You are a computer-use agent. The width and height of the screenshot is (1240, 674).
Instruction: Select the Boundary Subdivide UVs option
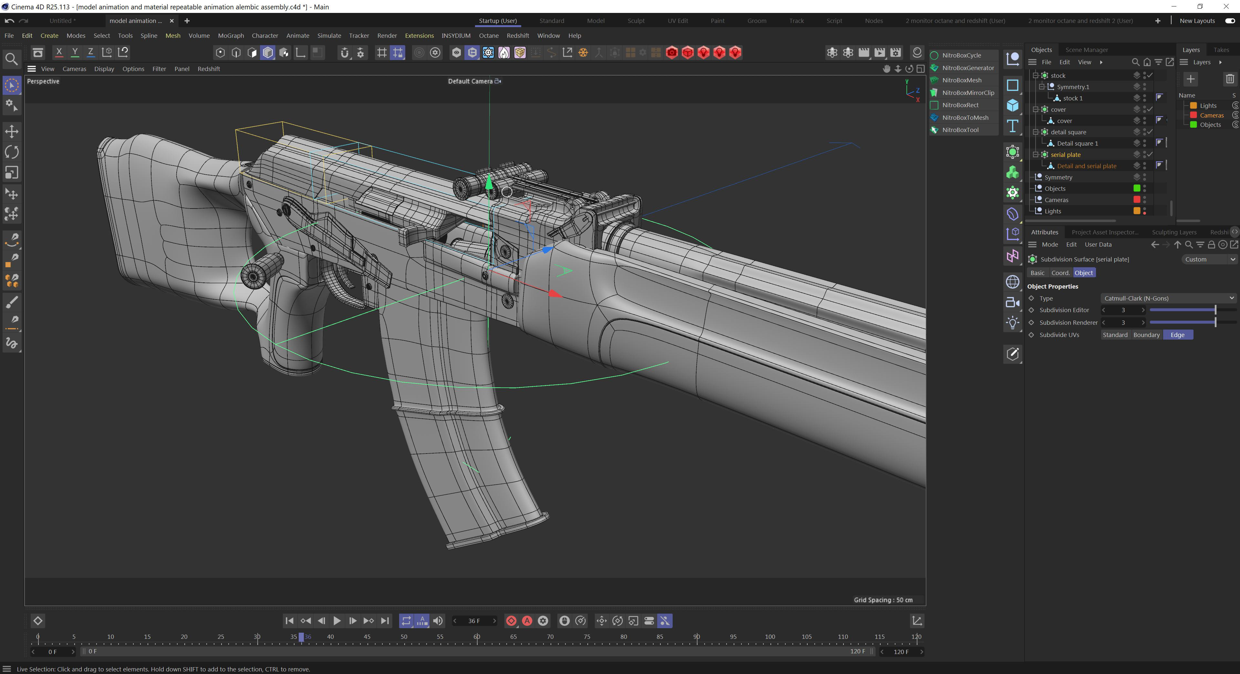[1146, 335]
